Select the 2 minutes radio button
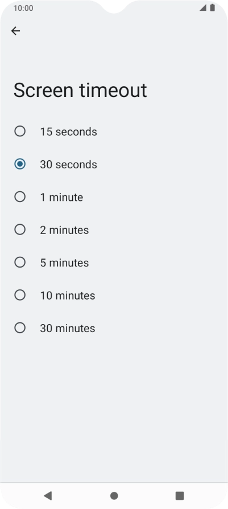The image size is (228, 509). (20, 229)
